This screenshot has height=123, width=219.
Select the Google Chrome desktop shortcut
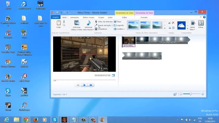pos(8,63)
